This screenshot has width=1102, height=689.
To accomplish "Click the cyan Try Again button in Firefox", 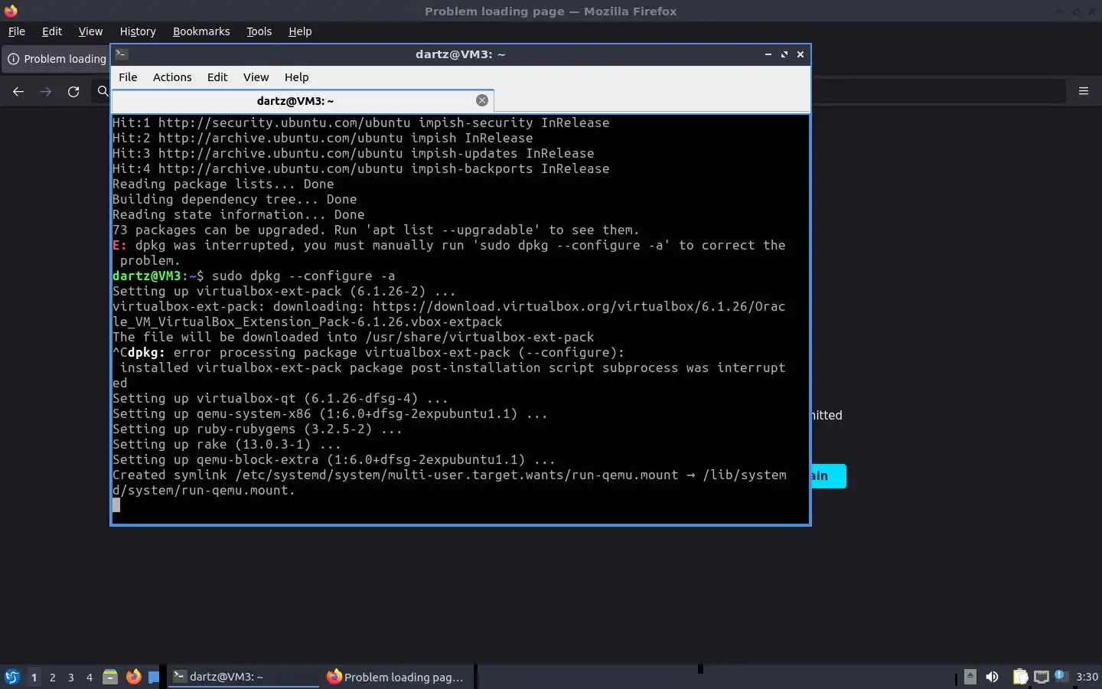I will [x=828, y=475].
